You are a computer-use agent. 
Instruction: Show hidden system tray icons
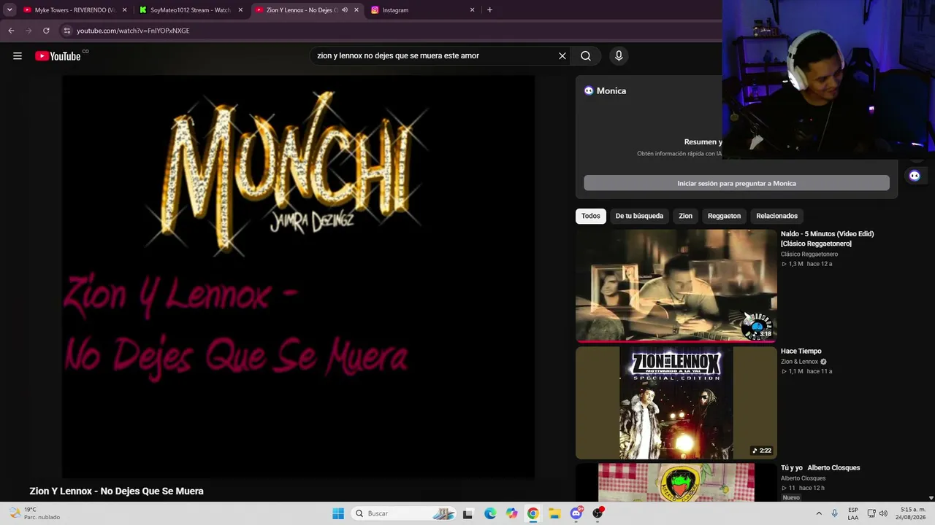(x=819, y=513)
